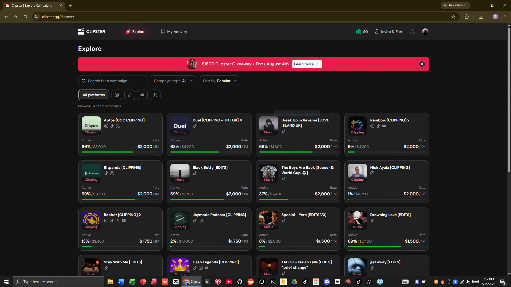This screenshot has width=511, height=287.
Task: Click Learn more on giveaway banner
Action: click(307, 64)
